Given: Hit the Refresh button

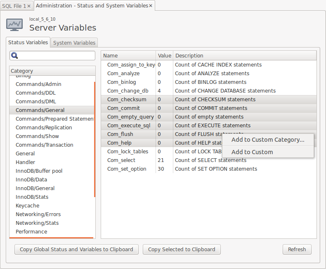Looking at the screenshot, I should 297,249.
